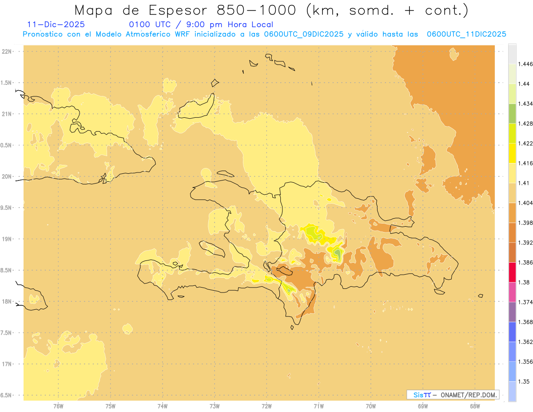Click the '69W' longitude label
The width and height of the screenshot is (533, 412).
pos(423,406)
